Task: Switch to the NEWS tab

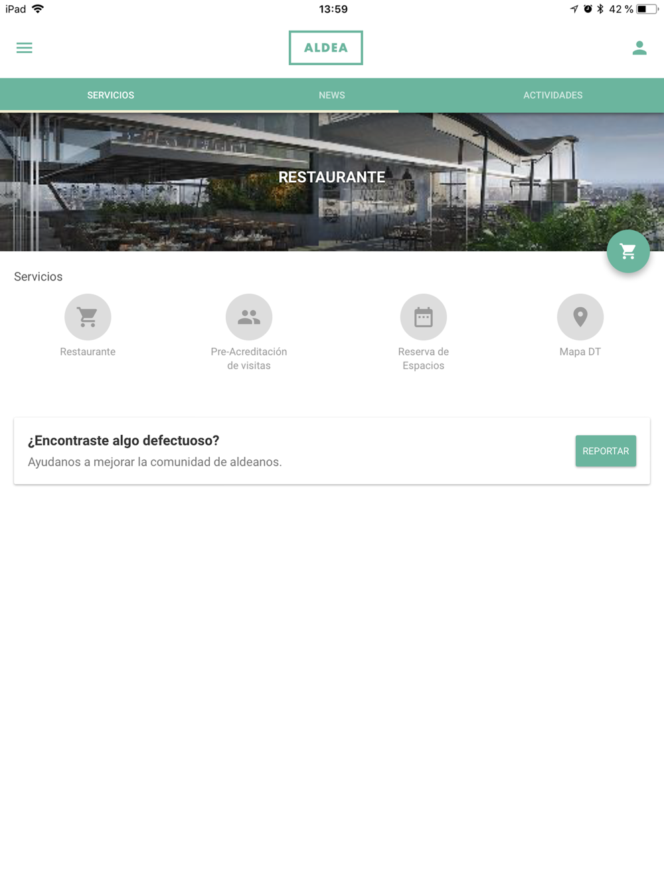Action: (x=332, y=95)
